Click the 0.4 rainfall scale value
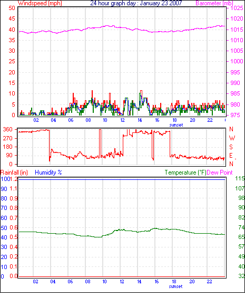This screenshot has width=245, height=297. tap(13, 247)
